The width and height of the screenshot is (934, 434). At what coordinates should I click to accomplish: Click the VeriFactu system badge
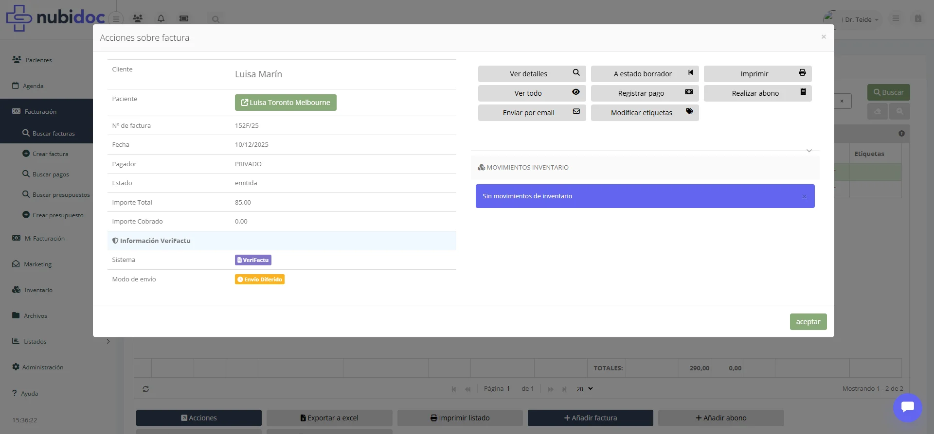point(253,260)
